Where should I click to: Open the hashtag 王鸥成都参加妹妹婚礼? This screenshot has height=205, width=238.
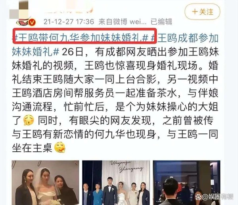[x=115, y=45]
